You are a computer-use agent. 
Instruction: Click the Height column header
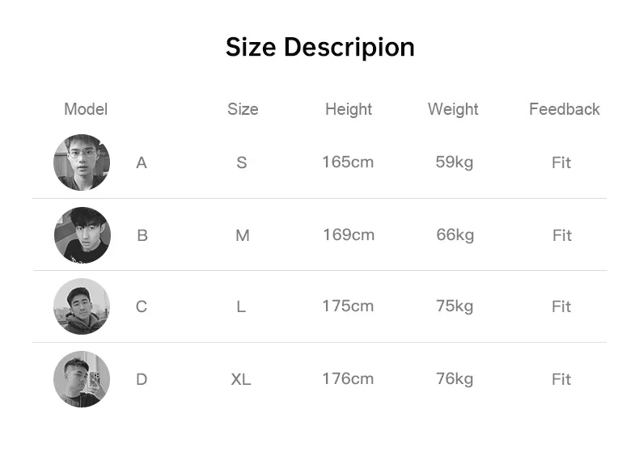point(349,109)
